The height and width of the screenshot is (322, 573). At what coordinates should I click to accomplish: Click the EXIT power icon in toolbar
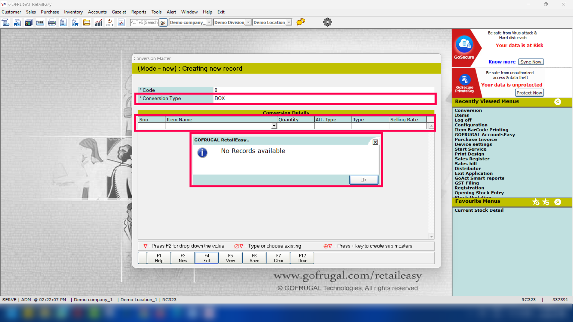[x=110, y=22]
